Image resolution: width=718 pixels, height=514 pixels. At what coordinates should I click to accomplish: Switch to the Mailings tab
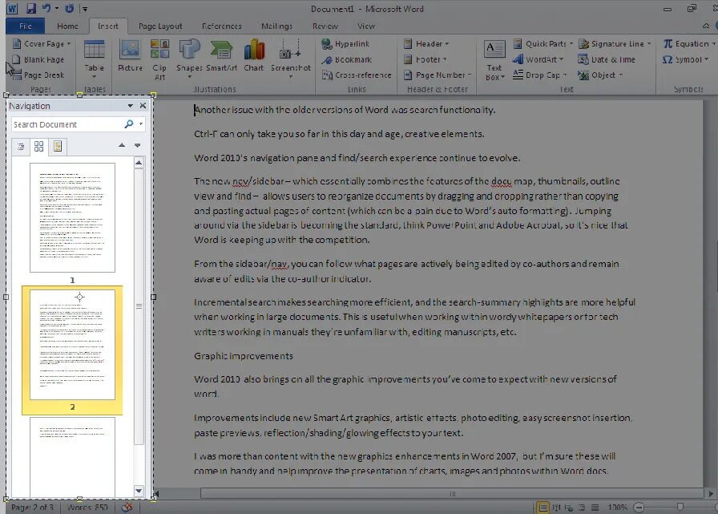point(276,26)
